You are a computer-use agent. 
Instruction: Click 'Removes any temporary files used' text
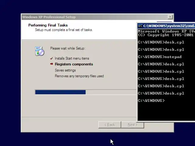pos(79,76)
